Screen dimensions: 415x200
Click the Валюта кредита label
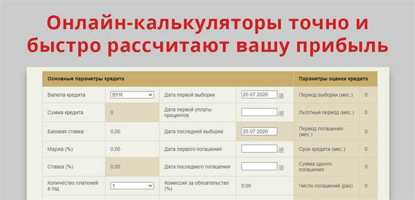point(66,95)
